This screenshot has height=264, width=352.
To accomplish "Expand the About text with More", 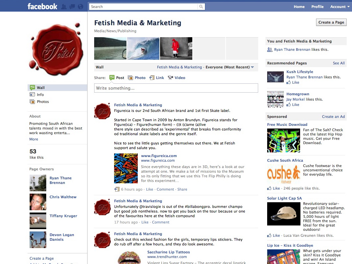I will tap(34, 139).
